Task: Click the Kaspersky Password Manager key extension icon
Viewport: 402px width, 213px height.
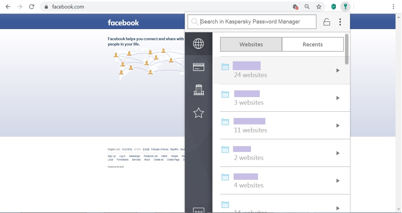Action: (346, 7)
